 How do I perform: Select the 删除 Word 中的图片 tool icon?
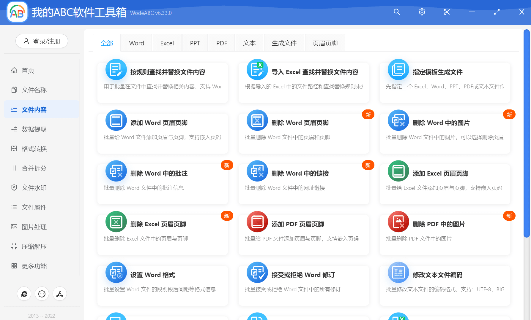(398, 120)
